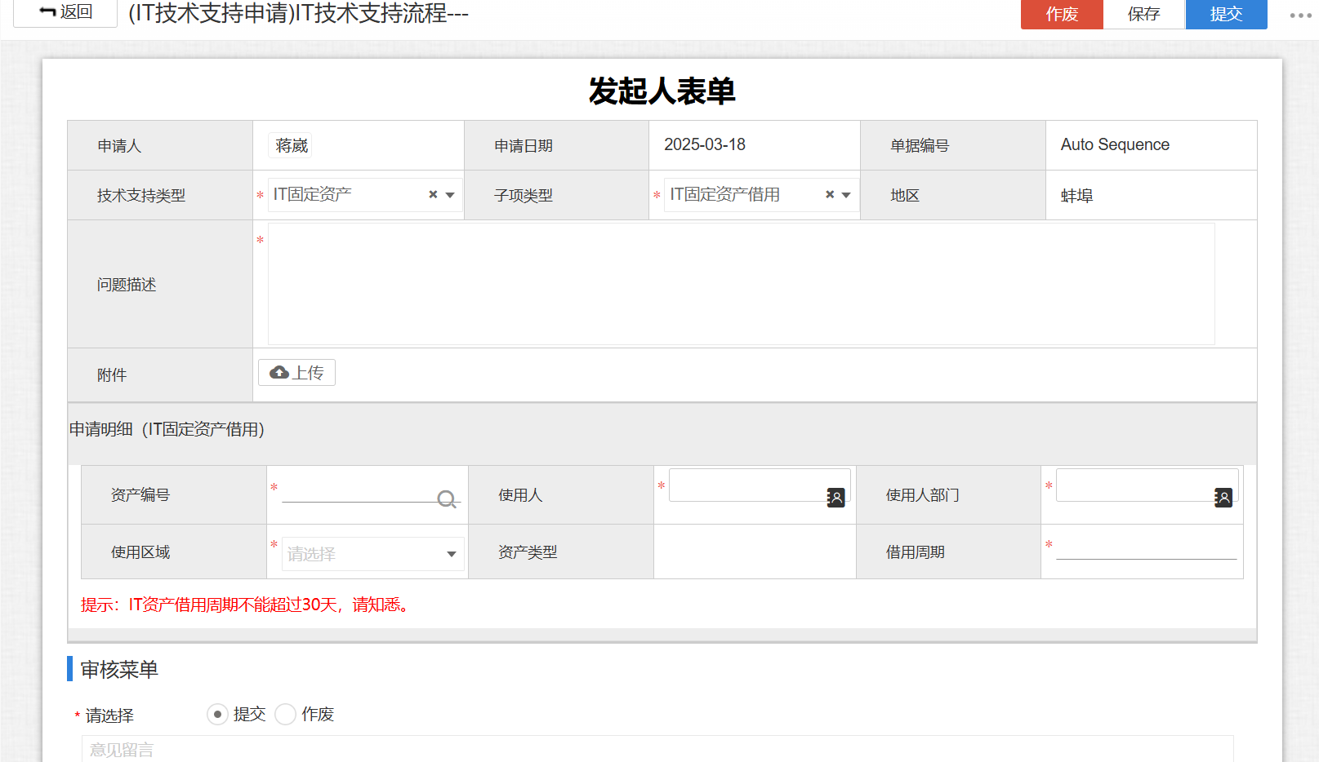The width and height of the screenshot is (1319, 762).
Task: Open the more options ellipsis icon
Action: point(1300,16)
